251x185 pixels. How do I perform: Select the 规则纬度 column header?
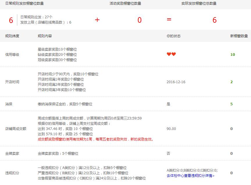(12, 36)
